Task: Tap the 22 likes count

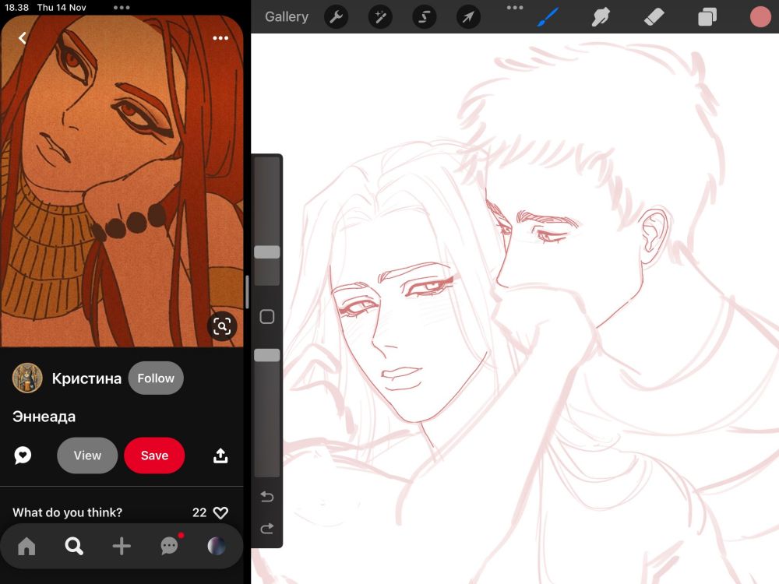Action: [199, 512]
